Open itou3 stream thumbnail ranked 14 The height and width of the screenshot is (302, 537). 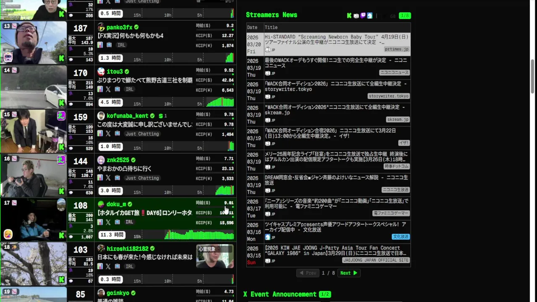point(33,87)
